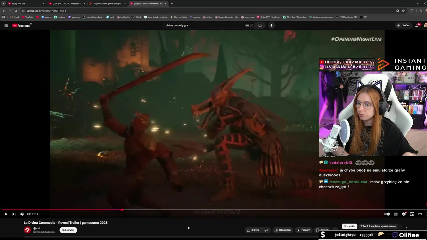Seek on the red video progress bar
Screen dimensions: 427x240
point(213,210)
